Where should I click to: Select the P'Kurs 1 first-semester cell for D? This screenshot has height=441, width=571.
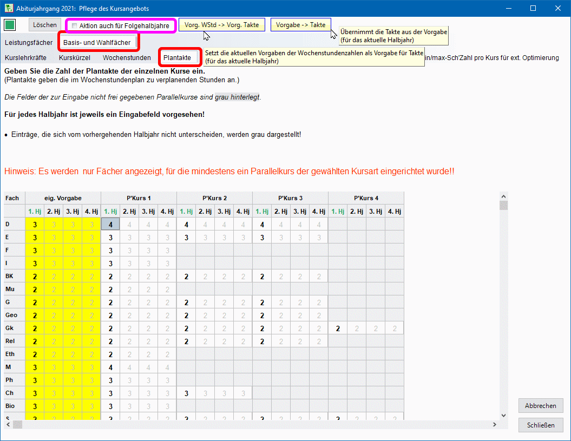coord(110,225)
